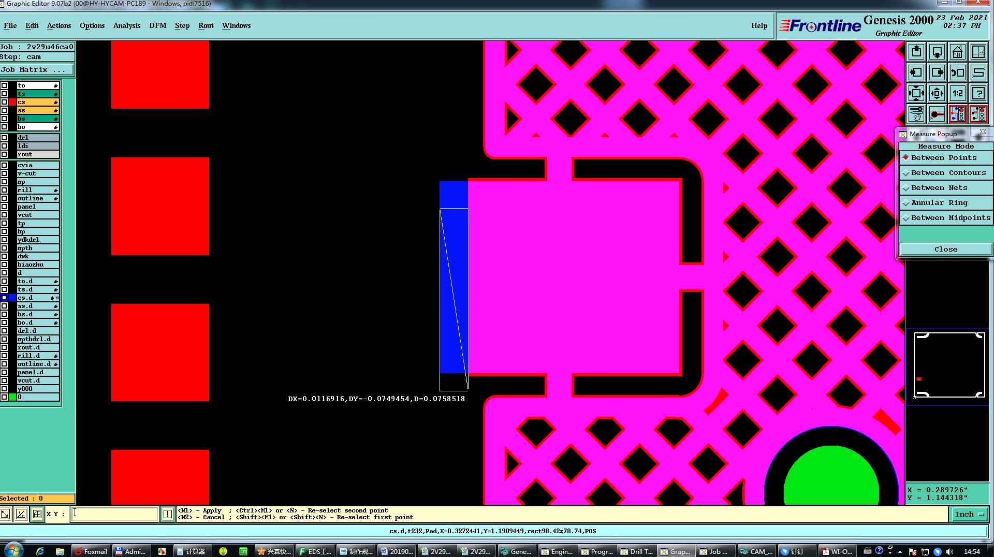Click the question mark help icon
Image resolution: width=994 pixels, height=557 pixels.
pos(978,93)
